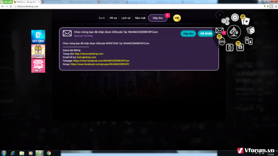Close the panel with the circular X
This screenshot has height=156, width=278.
220,15
